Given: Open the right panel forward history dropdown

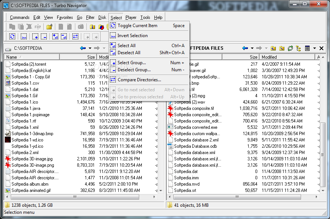Looking at the screenshot, I should [x=266, y=48].
